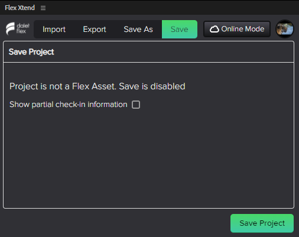Open the Save As tab
Image resolution: width=299 pixels, height=237 pixels.
coord(138,29)
